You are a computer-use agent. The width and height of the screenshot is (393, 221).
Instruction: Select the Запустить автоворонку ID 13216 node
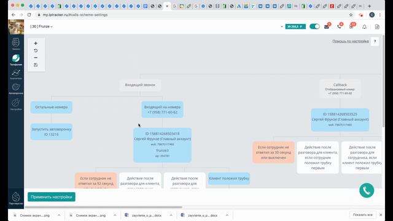[52, 132]
